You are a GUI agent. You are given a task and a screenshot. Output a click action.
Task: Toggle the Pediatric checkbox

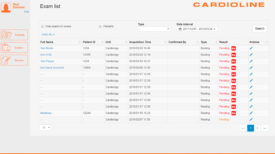pos(100,27)
